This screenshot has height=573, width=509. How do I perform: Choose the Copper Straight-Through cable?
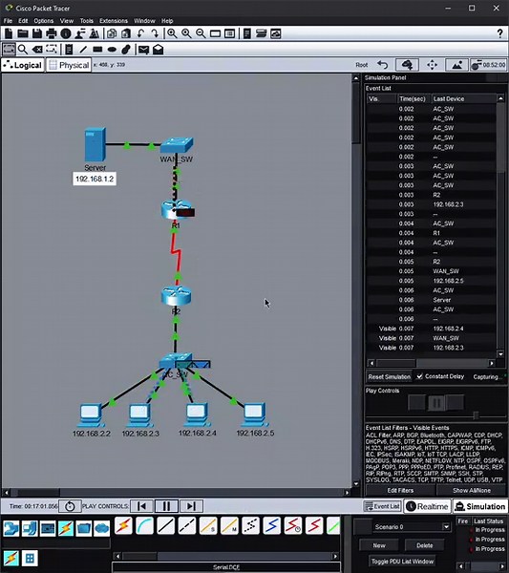(x=165, y=526)
